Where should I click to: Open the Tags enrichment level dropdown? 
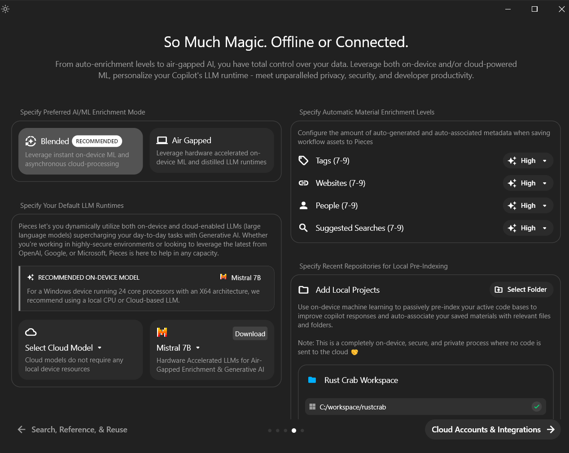(528, 161)
